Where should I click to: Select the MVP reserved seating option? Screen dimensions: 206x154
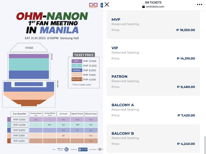pyautogui.click(x=153, y=25)
